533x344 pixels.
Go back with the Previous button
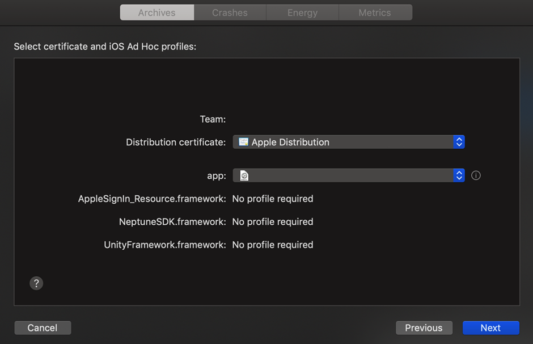424,328
